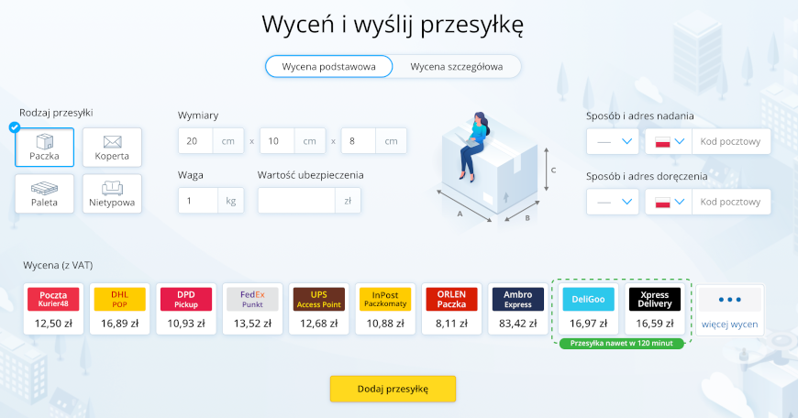Open the delivery country flag dropdown

(669, 202)
